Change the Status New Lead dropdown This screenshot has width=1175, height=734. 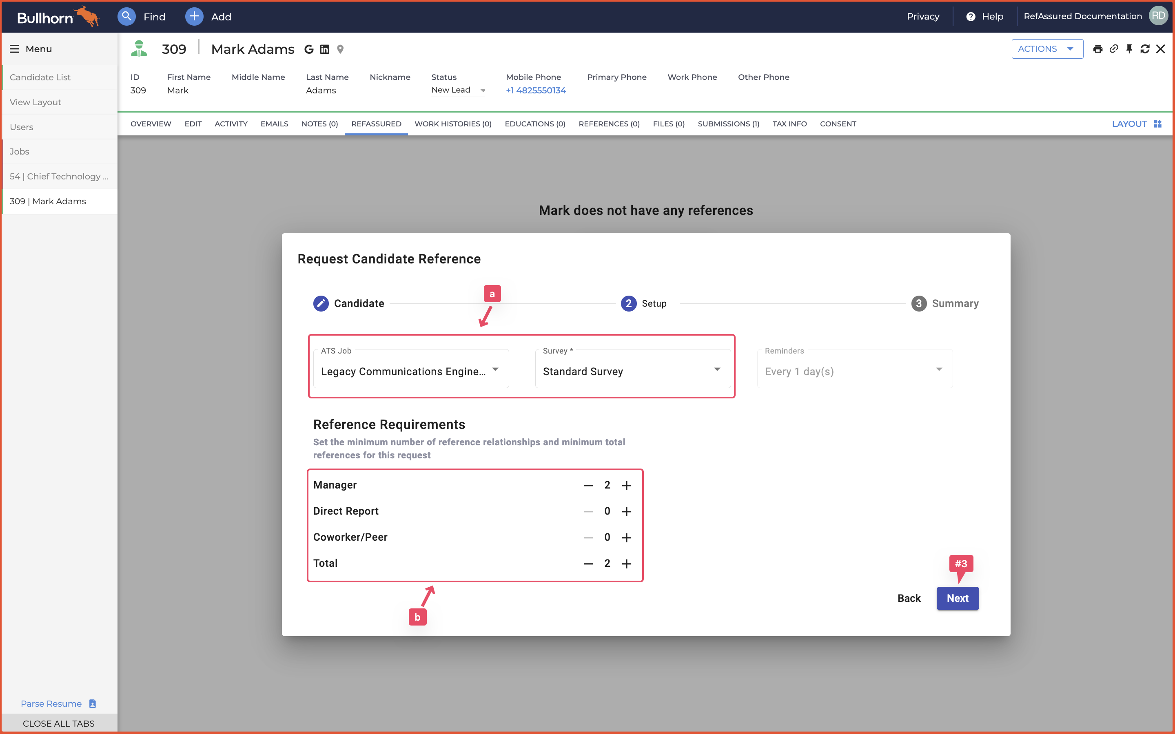[x=458, y=90]
